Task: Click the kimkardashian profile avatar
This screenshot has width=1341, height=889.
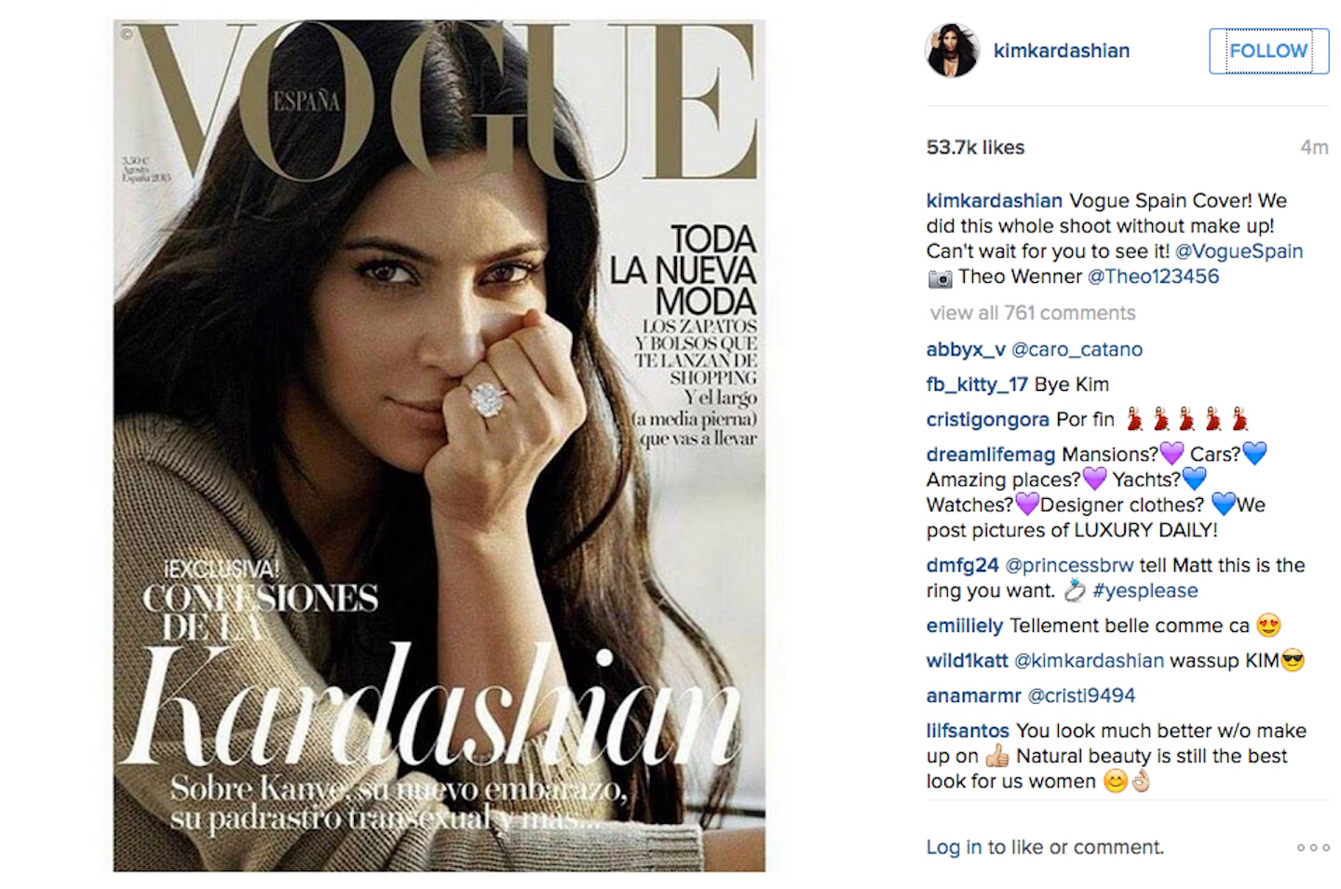Action: point(953,50)
